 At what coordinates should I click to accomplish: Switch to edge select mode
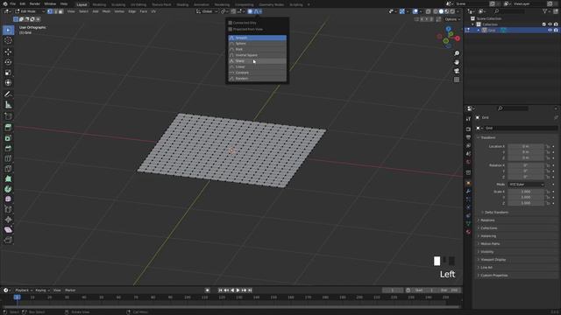coord(55,11)
